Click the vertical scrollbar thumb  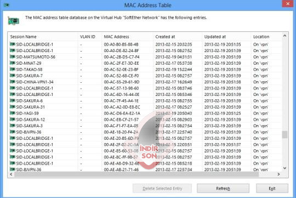(285, 134)
